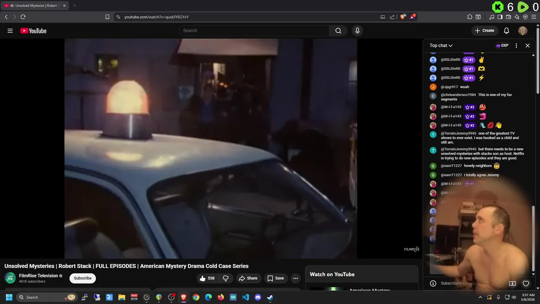Open Microsoft Edge from taskbar

(208, 297)
